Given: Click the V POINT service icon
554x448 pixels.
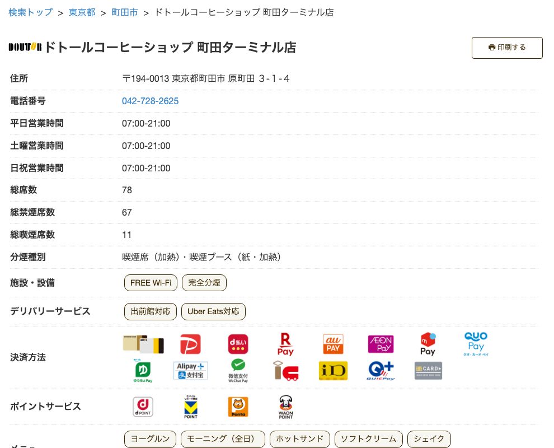Looking at the screenshot, I should tap(191, 407).
